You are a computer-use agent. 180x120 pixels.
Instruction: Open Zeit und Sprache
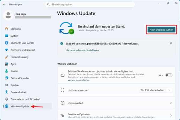pyautogui.click(x=27, y=78)
